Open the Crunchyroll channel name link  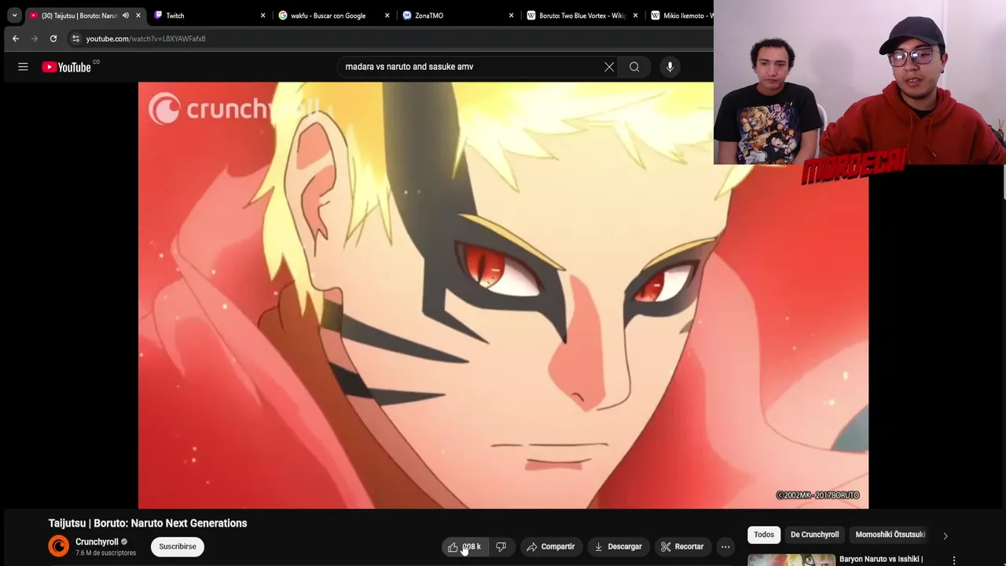(x=97, y=542)
